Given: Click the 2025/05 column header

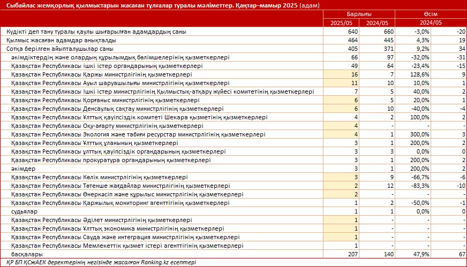Looking at the screenshot, I should click(x=341, y=23).
